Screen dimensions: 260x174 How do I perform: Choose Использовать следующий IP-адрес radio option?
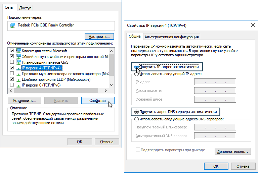(x=136, y=74)
